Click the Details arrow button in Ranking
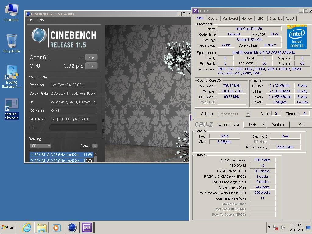The height and width of the screenshot is (234, 312). pyautogui.click(x=95, y=146)
